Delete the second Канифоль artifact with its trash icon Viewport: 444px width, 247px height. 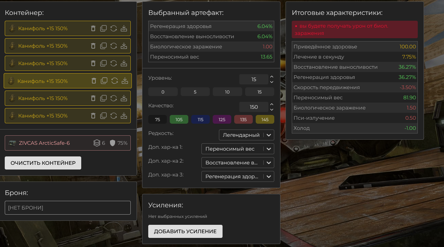[93, 46]
